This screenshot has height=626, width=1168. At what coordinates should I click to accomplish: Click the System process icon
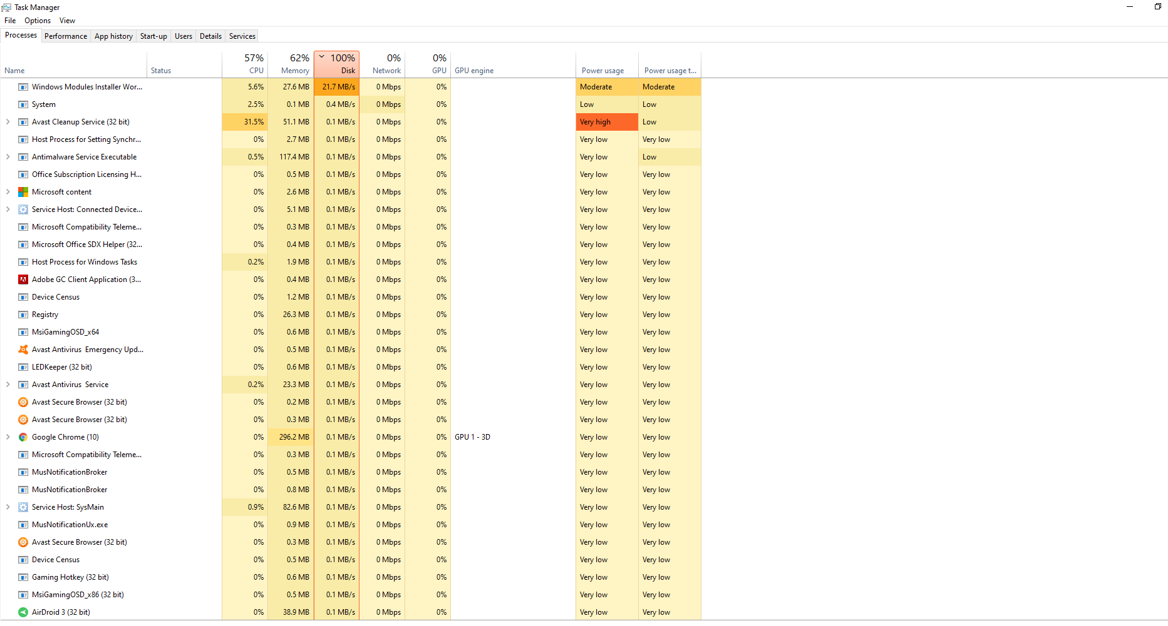point(23,104)
